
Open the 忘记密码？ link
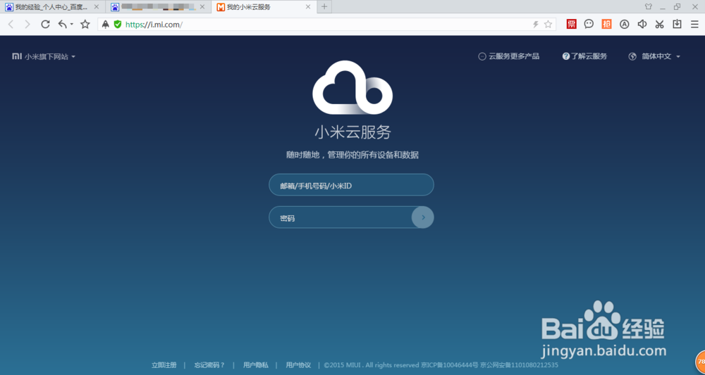(209, 364)
